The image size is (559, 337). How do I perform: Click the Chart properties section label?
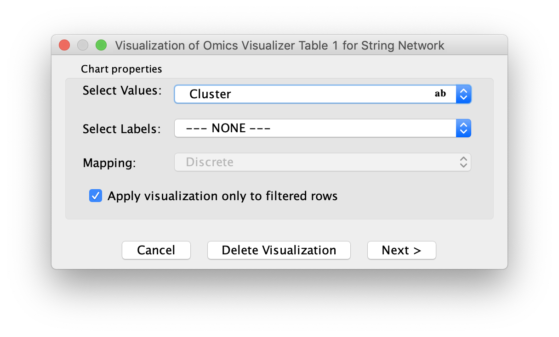click(x=121, y=69)
